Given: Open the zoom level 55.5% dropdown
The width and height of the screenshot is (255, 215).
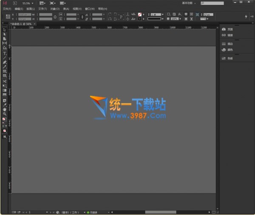Looking at the screenshot, I should [x=32, y=3].
